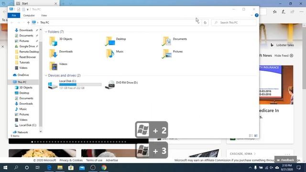The width and height of the screenshot is (306, 172).
Task: Select the Local Disk (C:) drive
Action: 75,85
